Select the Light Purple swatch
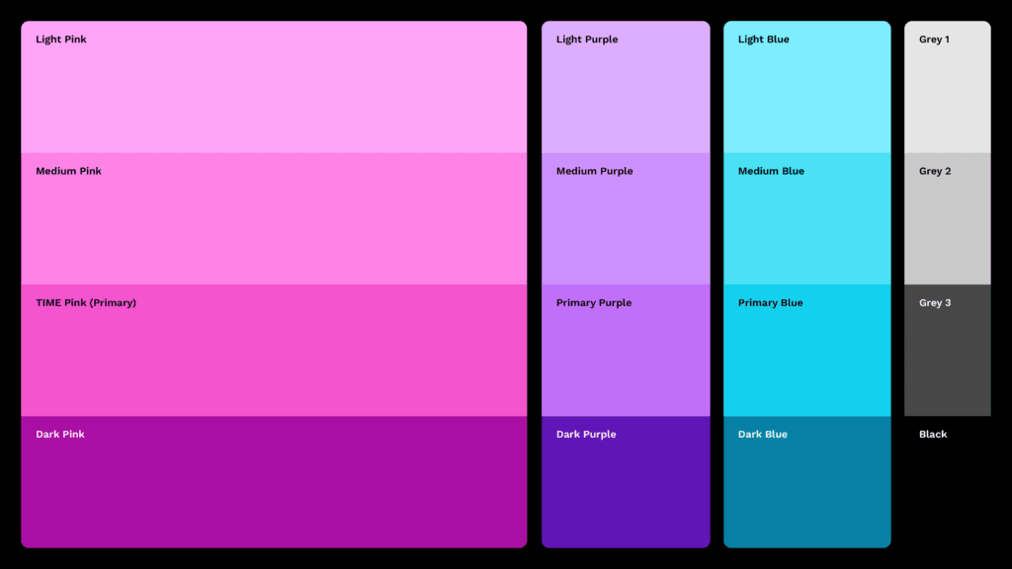The image size is (1012, 569). point(626,87)
